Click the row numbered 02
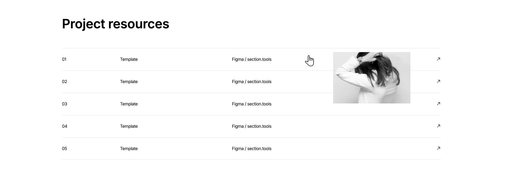The image size is (515, 182). click(64, 82)
